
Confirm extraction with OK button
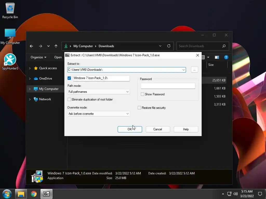(x=130, y=129)
